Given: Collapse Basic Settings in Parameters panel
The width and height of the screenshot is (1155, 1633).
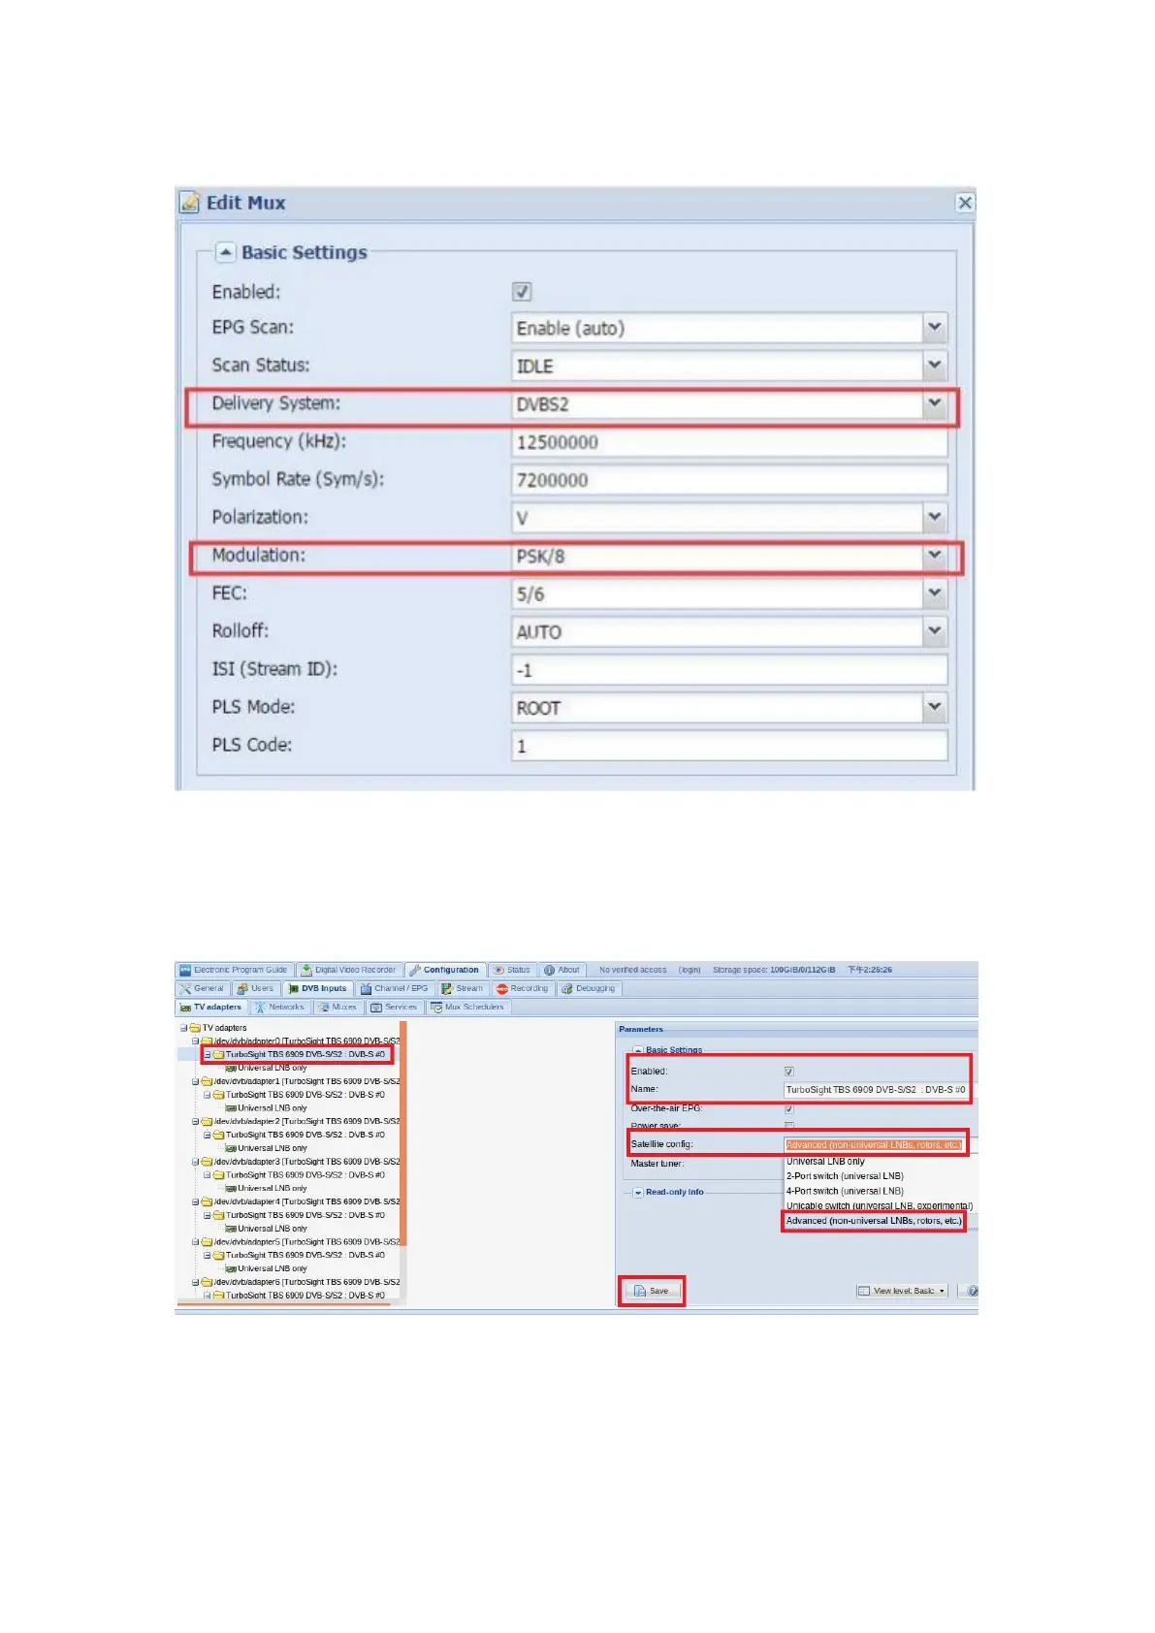Looking at the screenshot, I should 638,1050.
